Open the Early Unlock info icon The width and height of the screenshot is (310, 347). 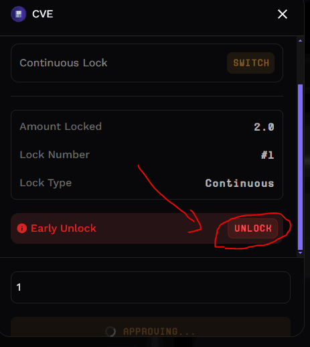click(22, 228)
